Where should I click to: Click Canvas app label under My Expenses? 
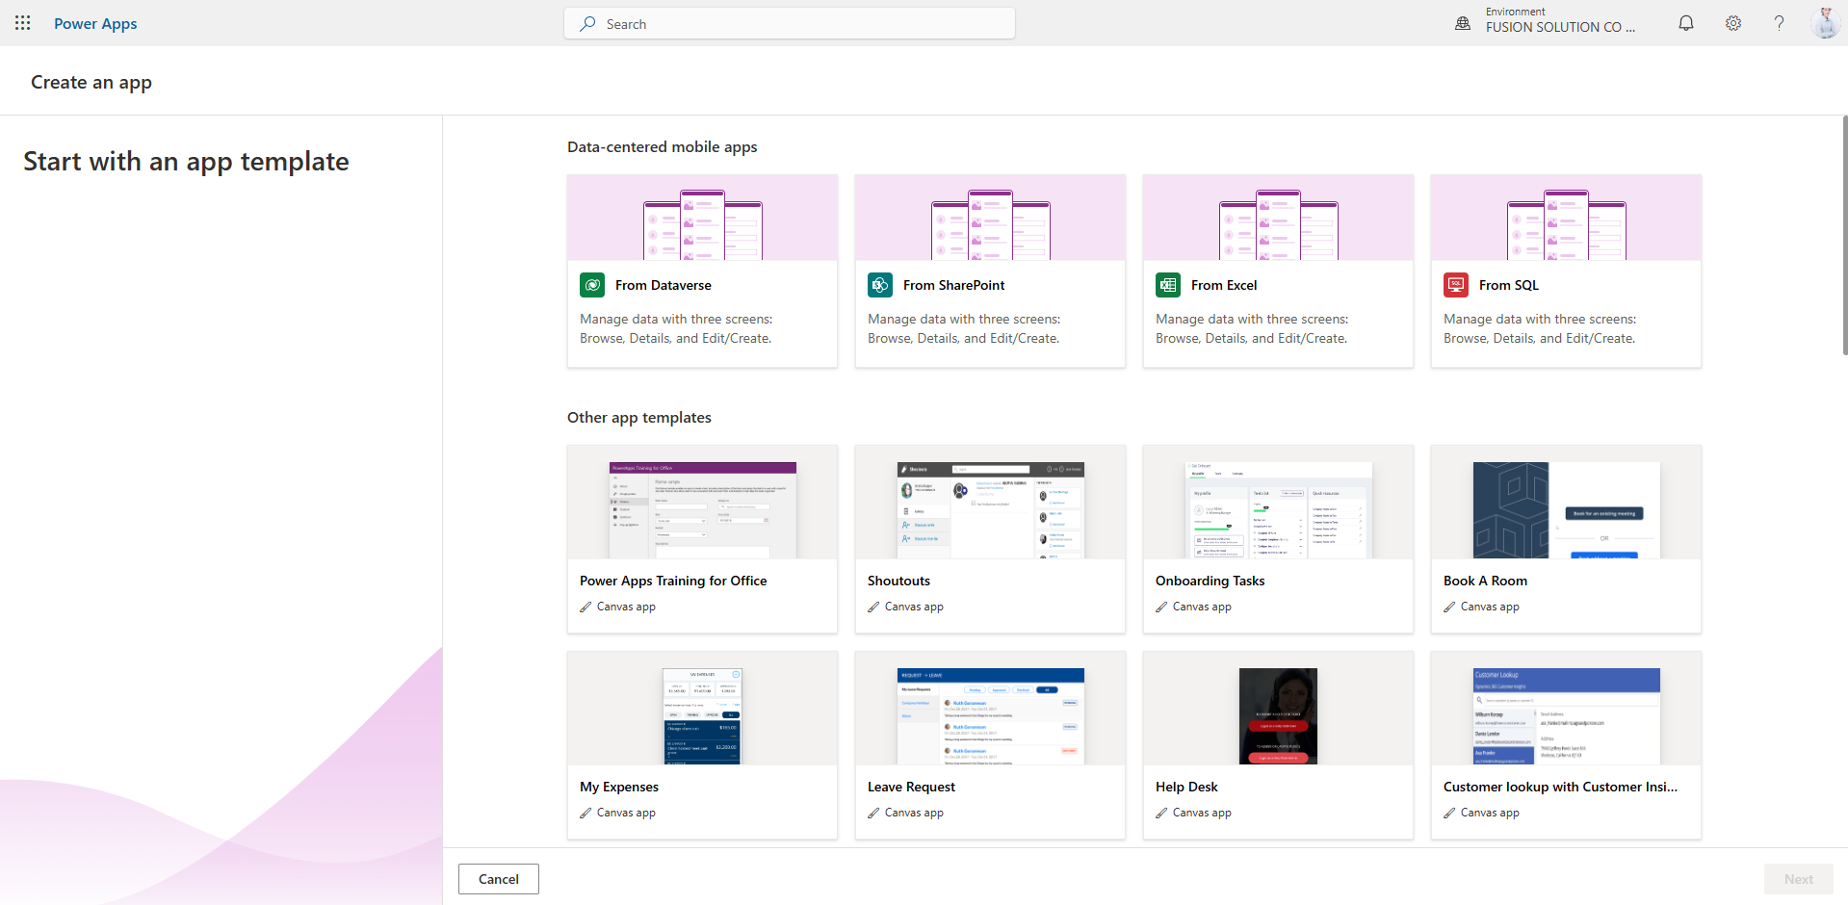point(626,813)
